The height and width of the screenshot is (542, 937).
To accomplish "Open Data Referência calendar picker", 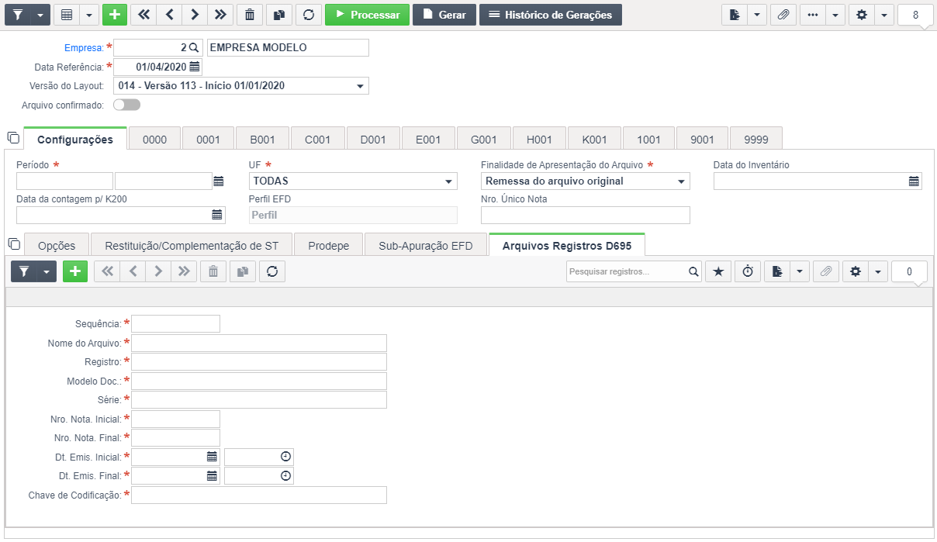I will tap(195, 67).
